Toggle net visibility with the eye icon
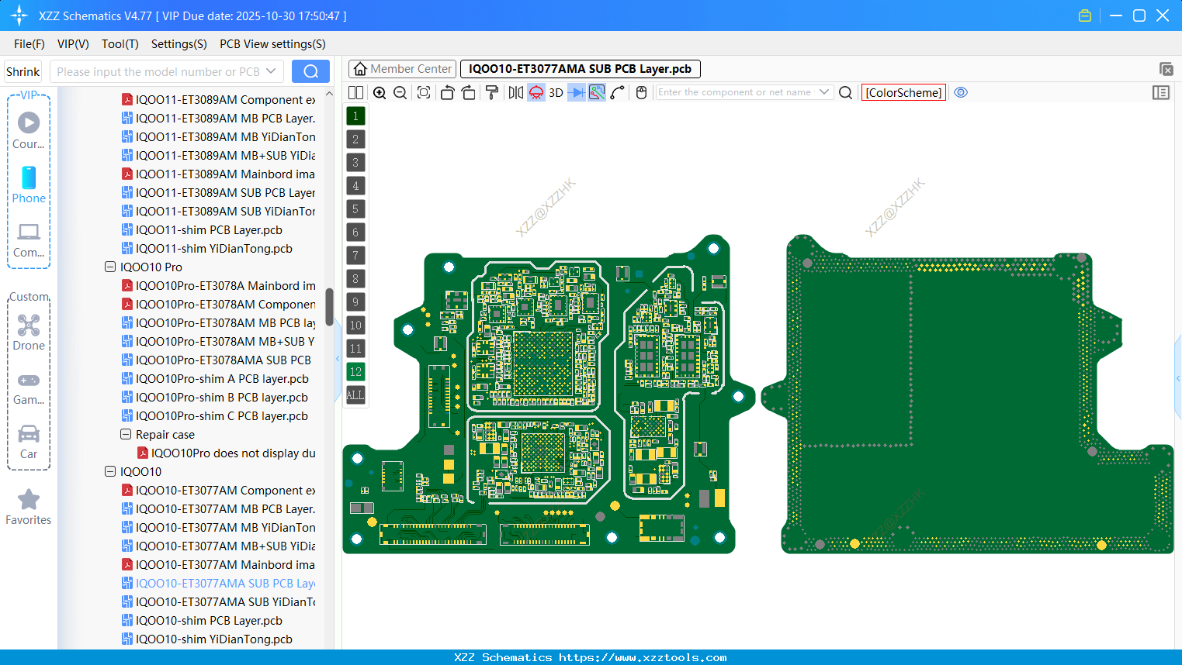This screenshot has height=665, width=1182. tap(961, 92)
